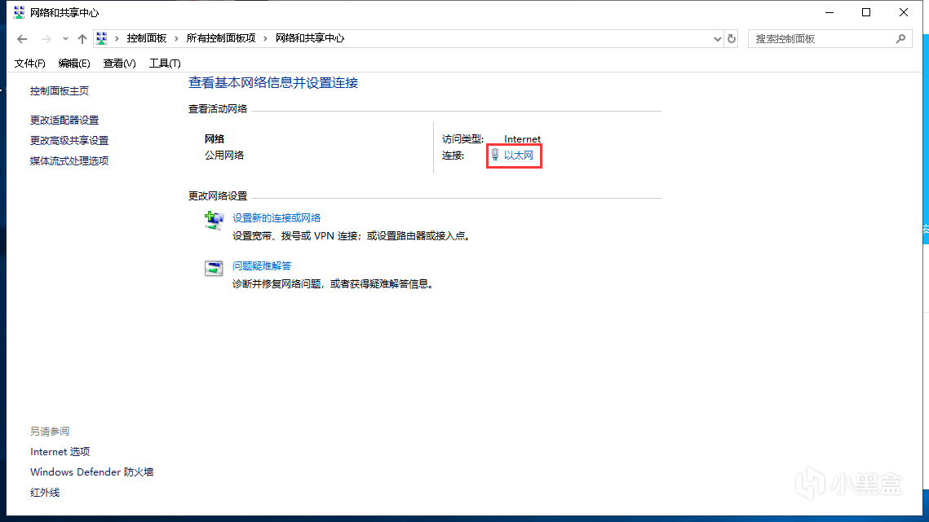Focus the 搜索控制面板 search box
The height and width of the screenshot is (522, 929).
(820, 38)
